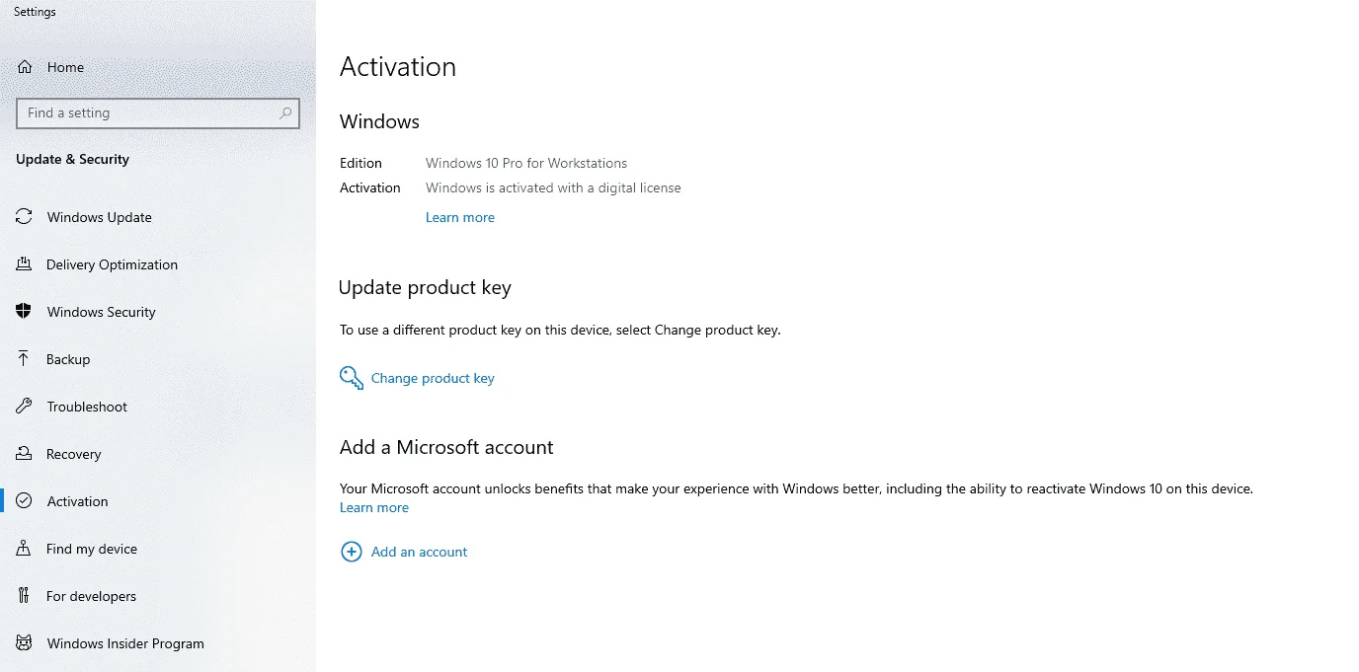Click the Add a Microsoft account heading

click(446, 447)
